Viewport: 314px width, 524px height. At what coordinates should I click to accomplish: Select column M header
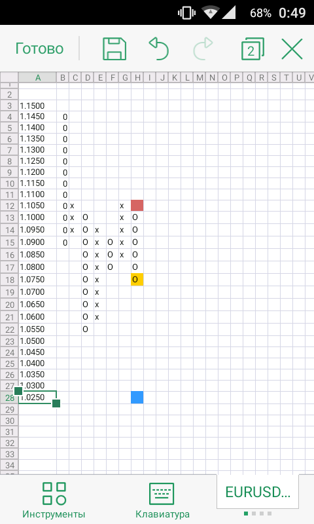coord(200,77)
